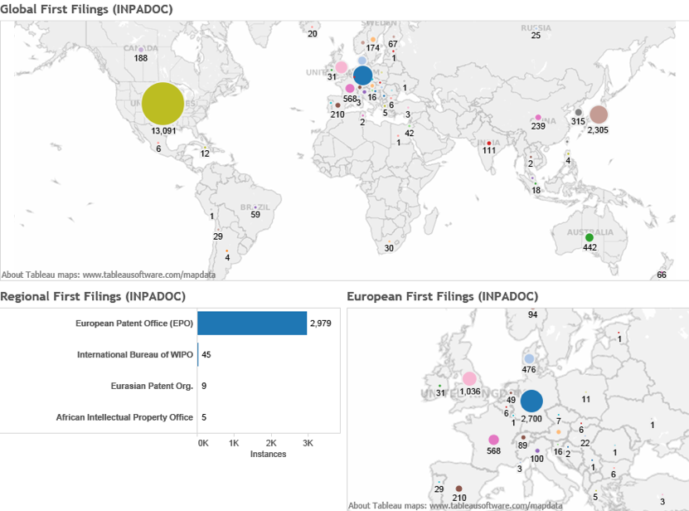The height and width of the screenshot is (511, 689).
Task: Click the blue European Patent Office bar
Action: pyautogui.click(x=252, y=324)
